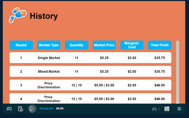Click round 3 price $5.00 | $3.00
This screenshot has height=118, width=189.
(x=104, y=85)
